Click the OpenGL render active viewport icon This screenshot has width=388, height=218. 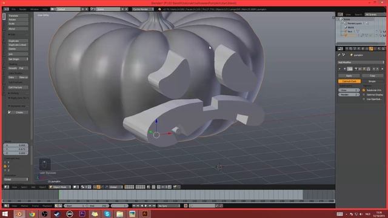(175, 187)
